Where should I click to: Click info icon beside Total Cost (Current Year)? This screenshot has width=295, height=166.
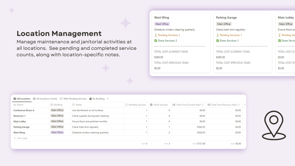(203, 105)
